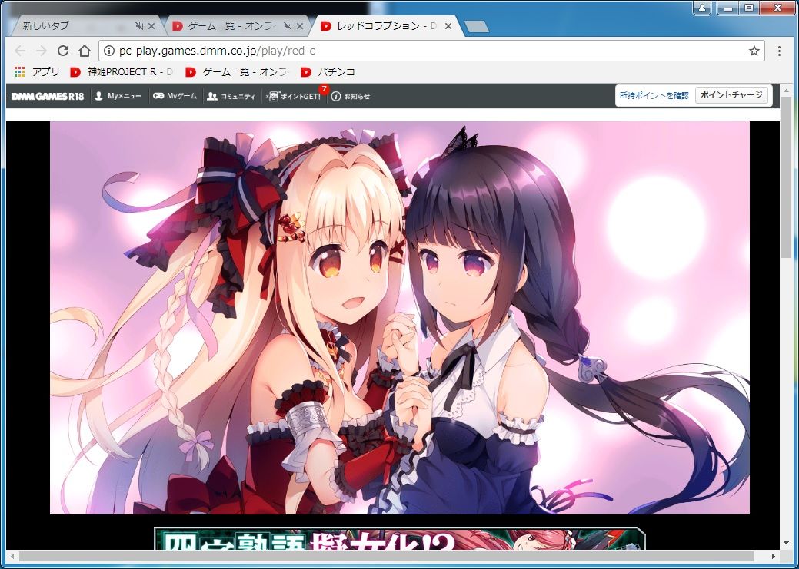Viewport: 799px width, 569px height.
Task: Click the game splash artwork
Action: point(400,318)
